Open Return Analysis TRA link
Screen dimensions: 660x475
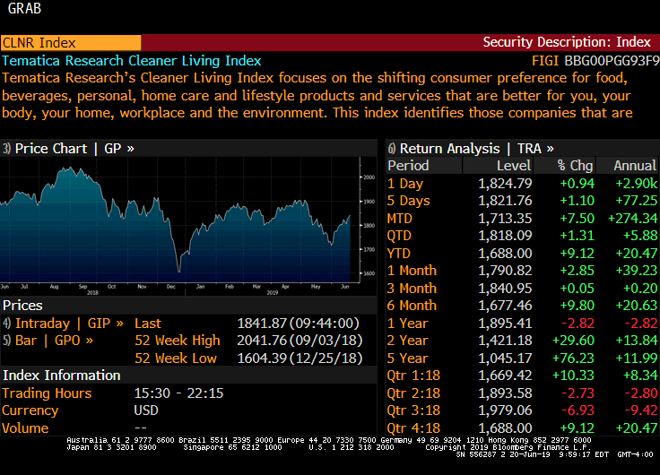pyautogui.click(x=471, y=149)
